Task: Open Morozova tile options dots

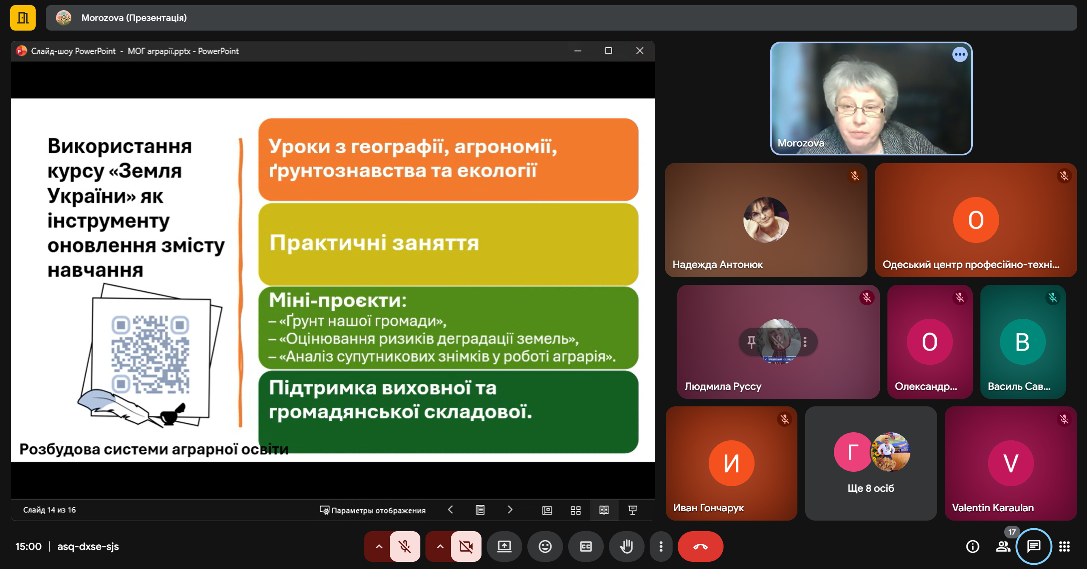Action: tap(960, 54)
